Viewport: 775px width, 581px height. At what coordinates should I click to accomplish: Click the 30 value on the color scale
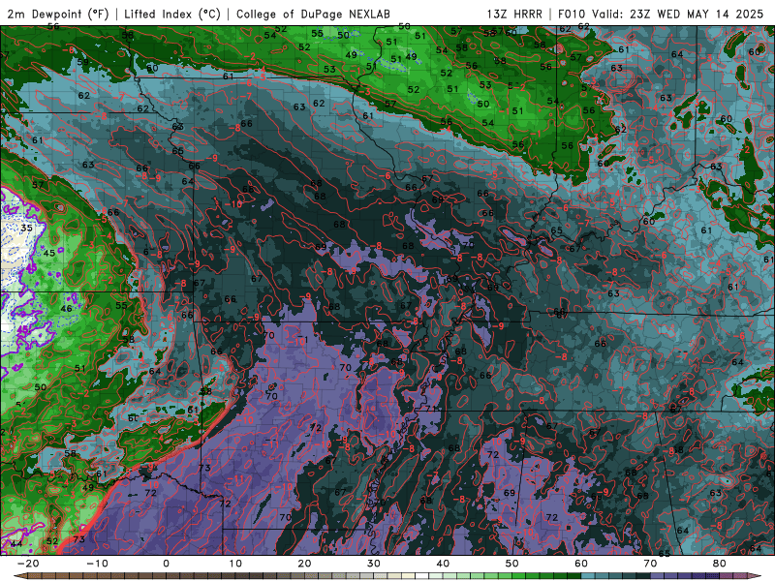pos(374,564)
